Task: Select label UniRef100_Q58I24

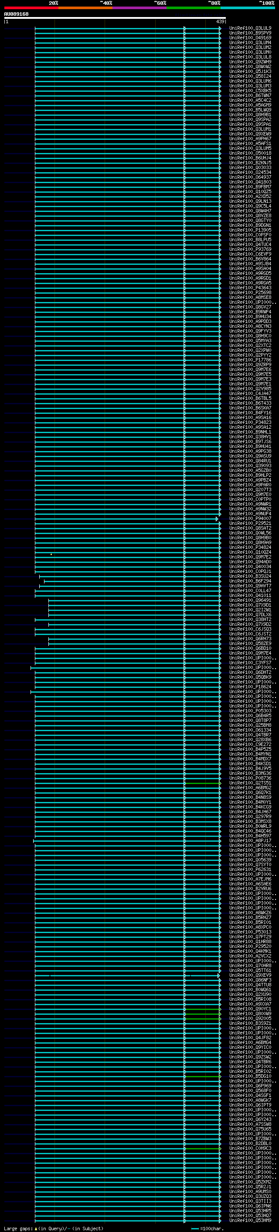Action: (250, 76)
